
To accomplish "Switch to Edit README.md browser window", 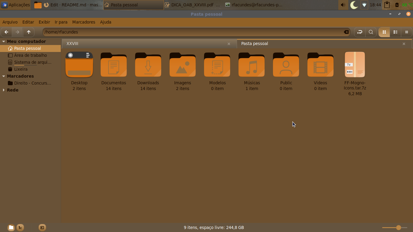I will tap(73, 5).
